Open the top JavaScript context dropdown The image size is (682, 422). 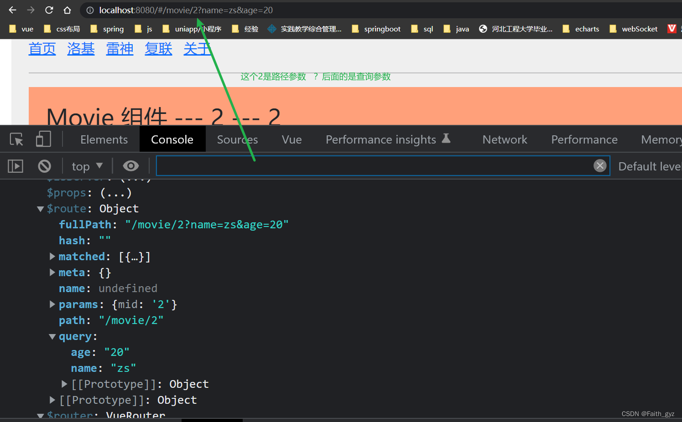click(x=87, y=166)
